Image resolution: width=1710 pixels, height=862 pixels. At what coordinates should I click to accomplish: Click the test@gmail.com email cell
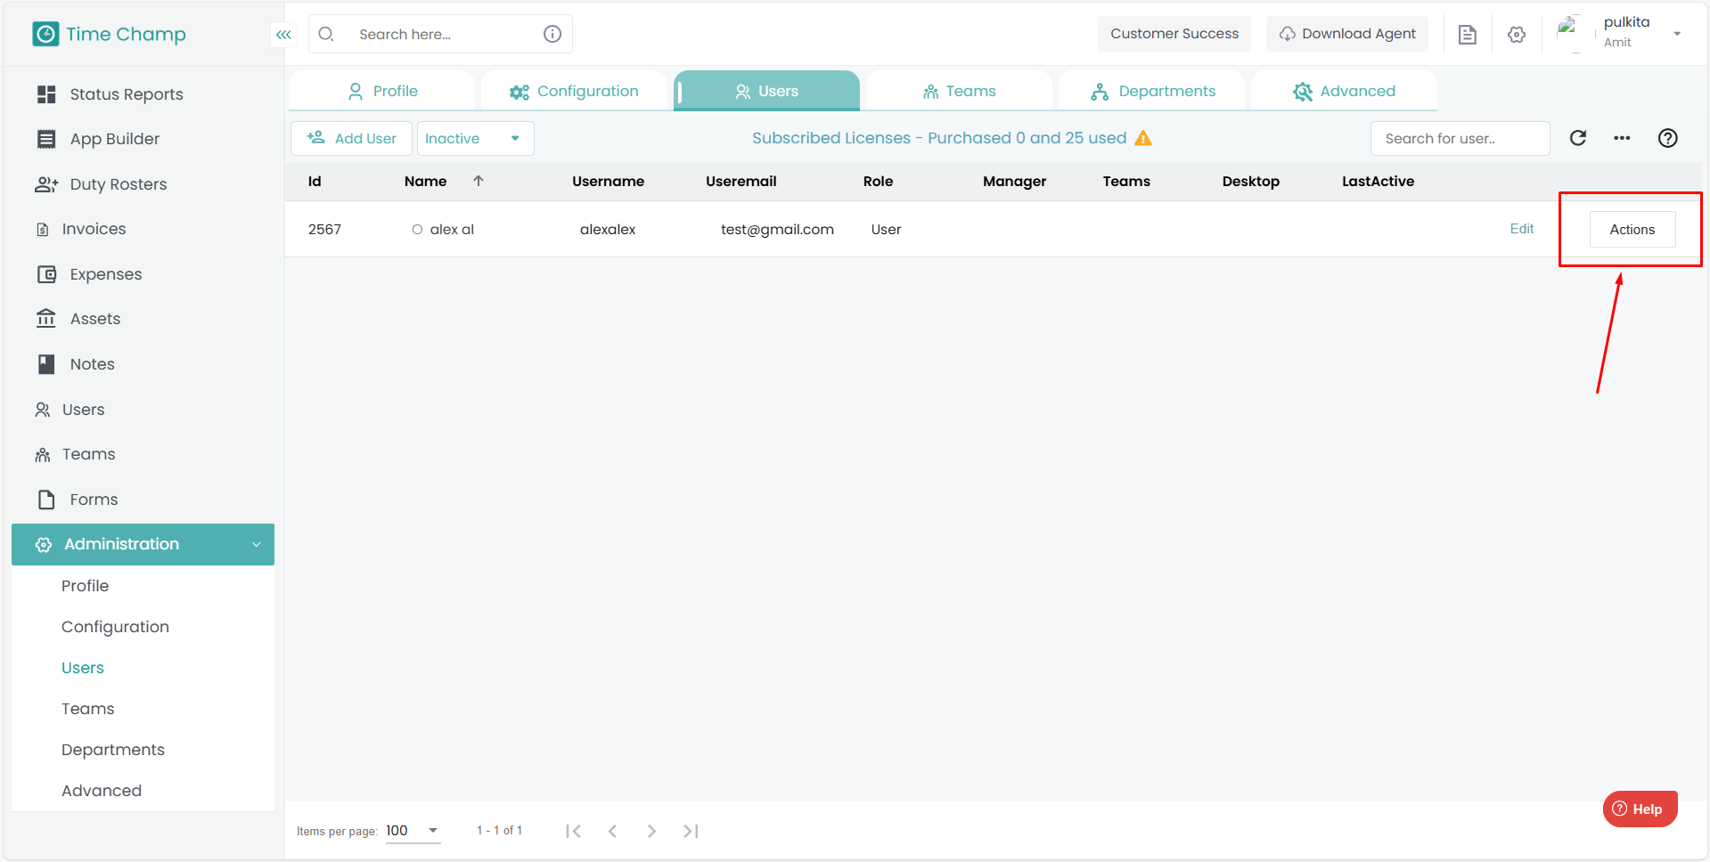[778, 230]
